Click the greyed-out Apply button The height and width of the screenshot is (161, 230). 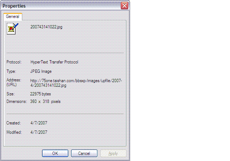(113, 153)
